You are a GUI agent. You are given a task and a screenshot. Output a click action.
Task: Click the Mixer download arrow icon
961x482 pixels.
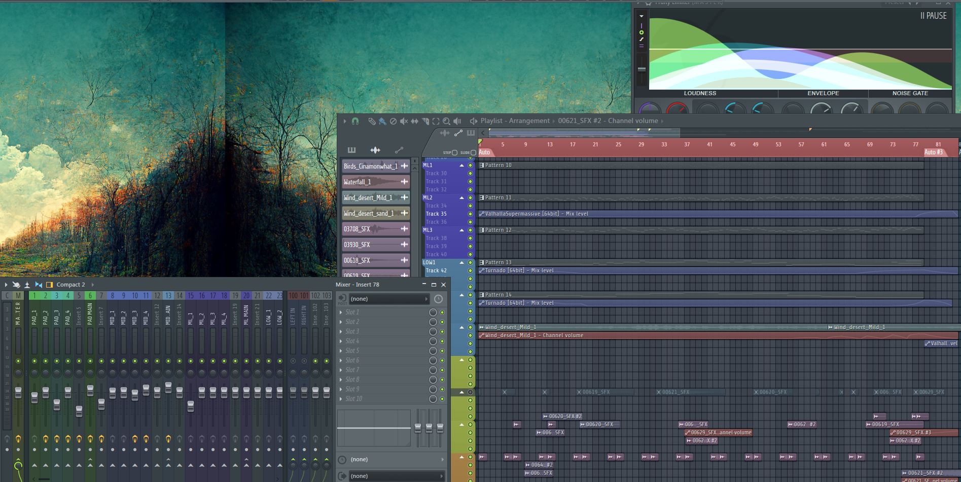[27, 285]
